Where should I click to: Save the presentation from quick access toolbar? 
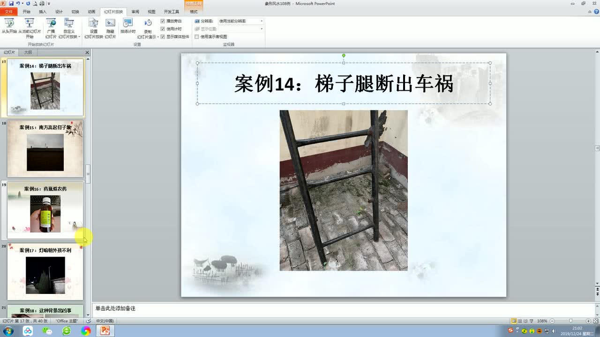(x=11, y=3)
